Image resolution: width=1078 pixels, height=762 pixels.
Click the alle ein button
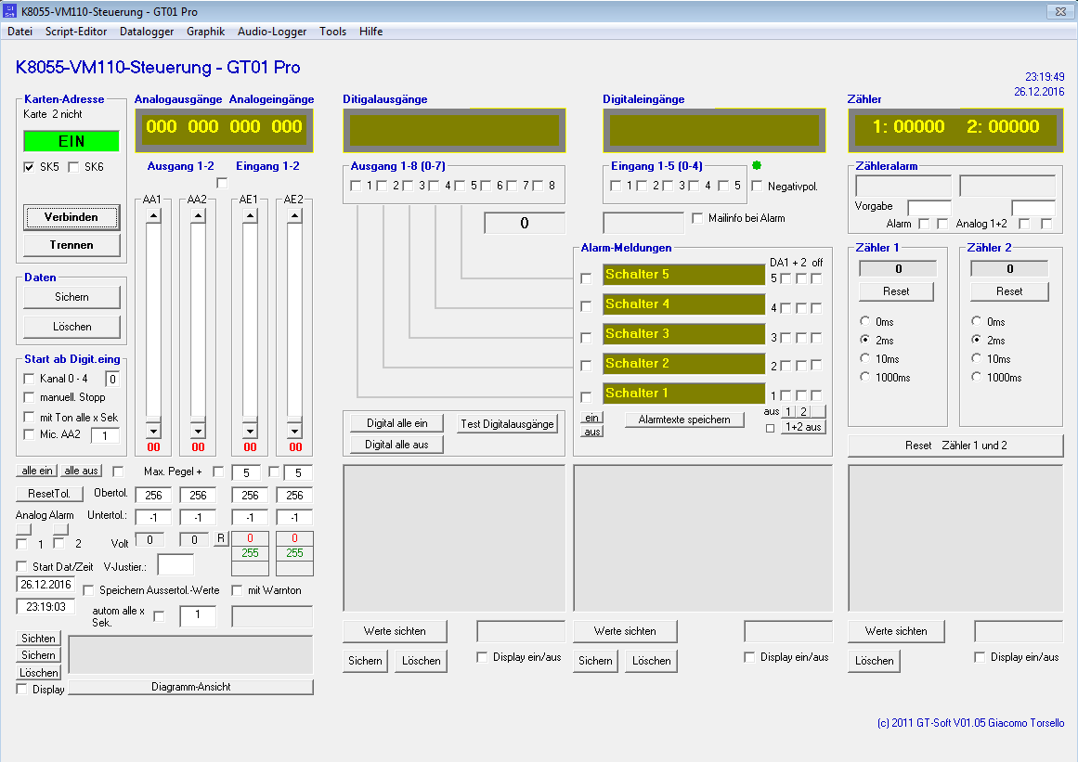(x=36, y=471)
